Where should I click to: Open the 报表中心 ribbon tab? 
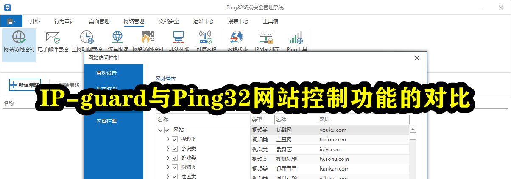point(238,22)
